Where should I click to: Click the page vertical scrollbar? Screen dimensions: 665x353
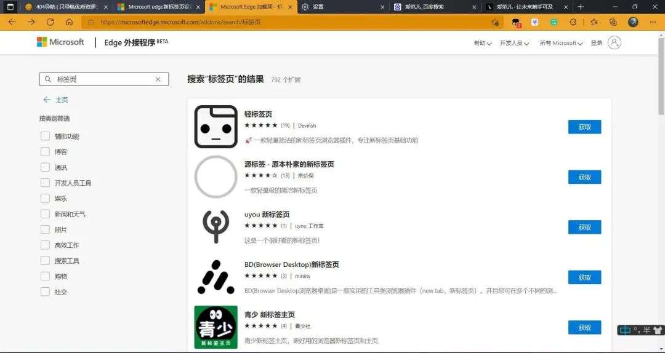click(661, 76)
